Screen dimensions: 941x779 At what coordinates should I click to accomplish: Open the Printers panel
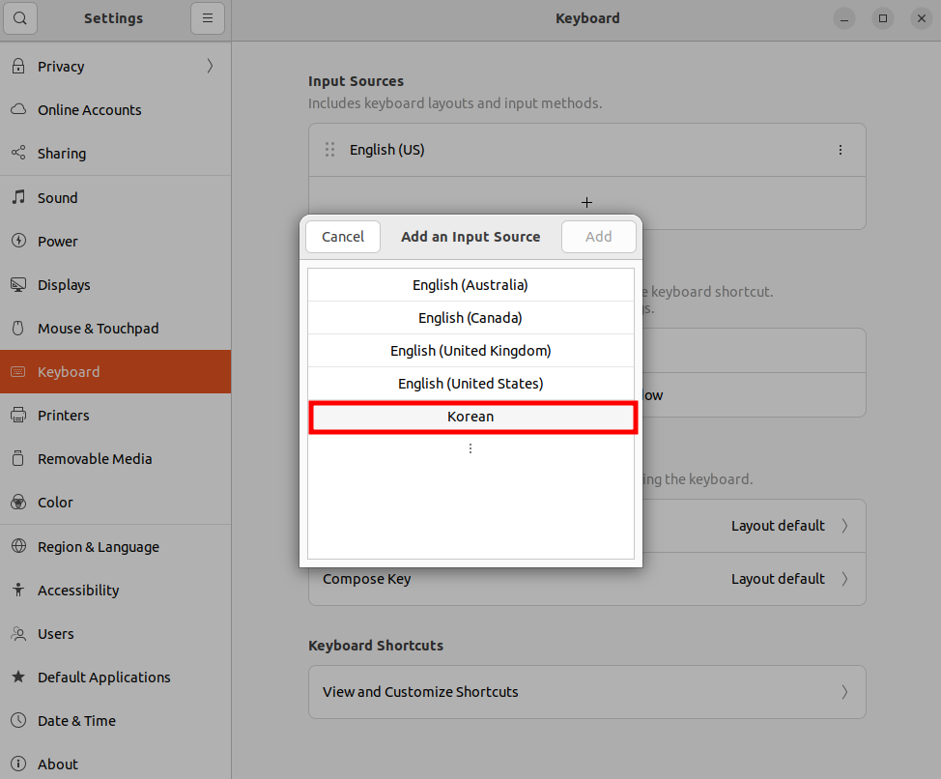(x=115, y=416)
